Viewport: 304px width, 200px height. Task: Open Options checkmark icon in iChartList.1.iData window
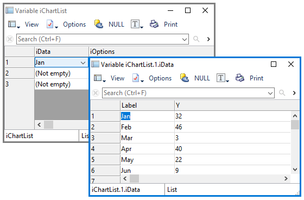[138, 78]
